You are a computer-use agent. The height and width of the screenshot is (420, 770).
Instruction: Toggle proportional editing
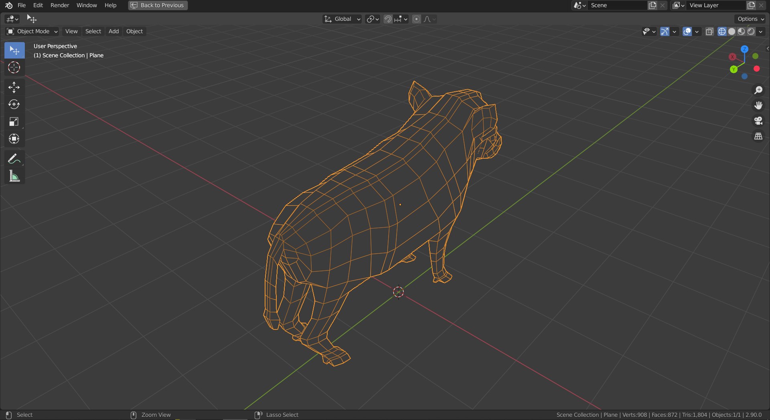point(416,19)
